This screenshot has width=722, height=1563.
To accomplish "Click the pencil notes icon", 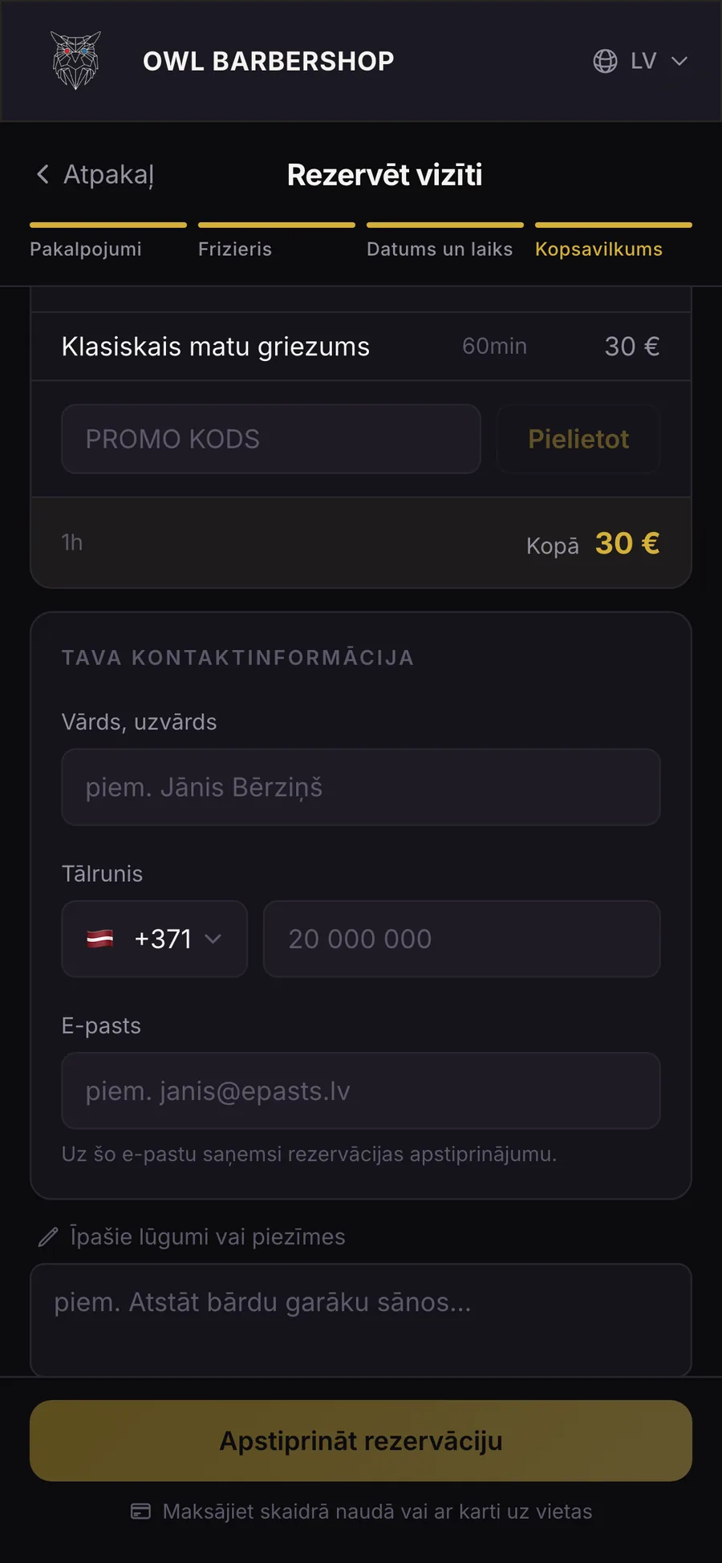I will pos(48,1237).
